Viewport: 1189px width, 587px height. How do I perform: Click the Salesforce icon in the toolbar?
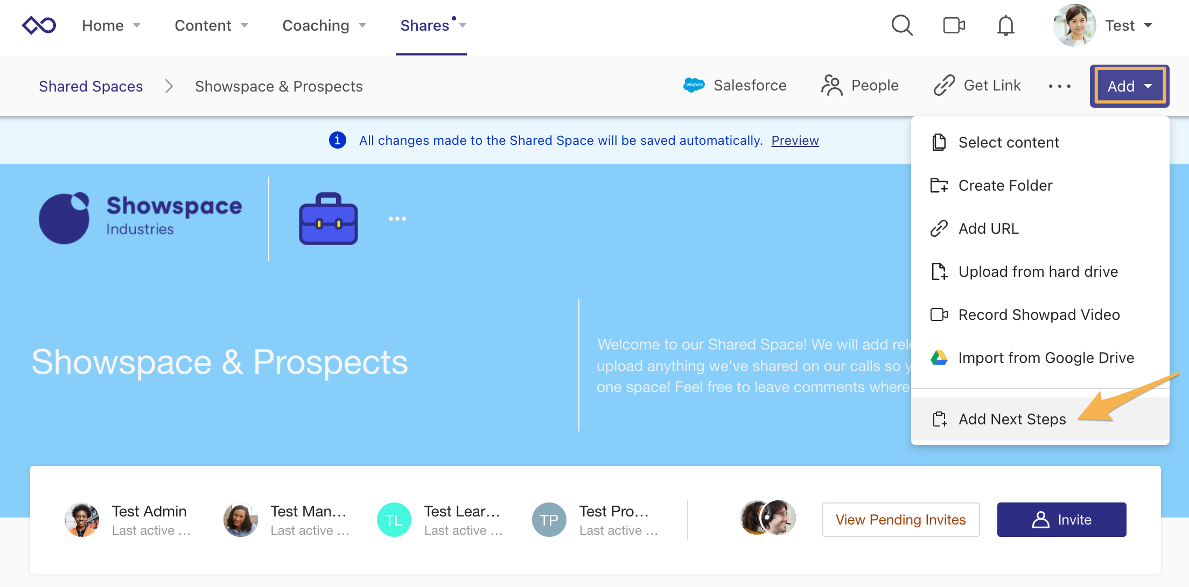pos(694,85)
